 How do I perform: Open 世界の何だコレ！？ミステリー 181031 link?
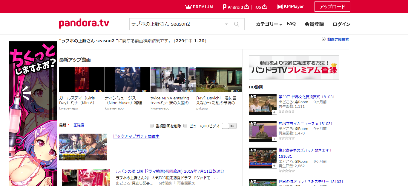pyautogui.click(x=311, y=182)
